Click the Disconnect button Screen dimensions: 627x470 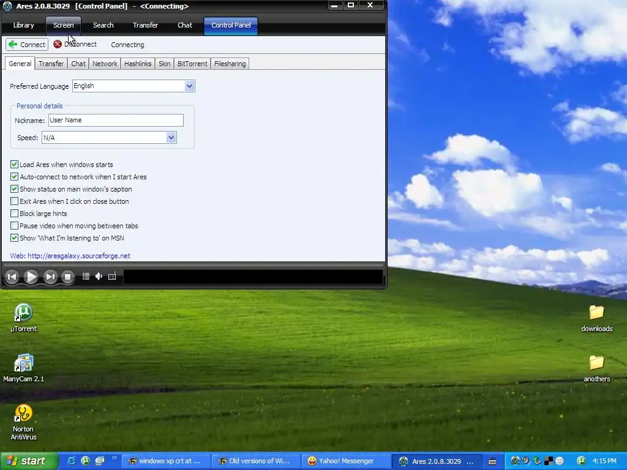tap(75, 44)
